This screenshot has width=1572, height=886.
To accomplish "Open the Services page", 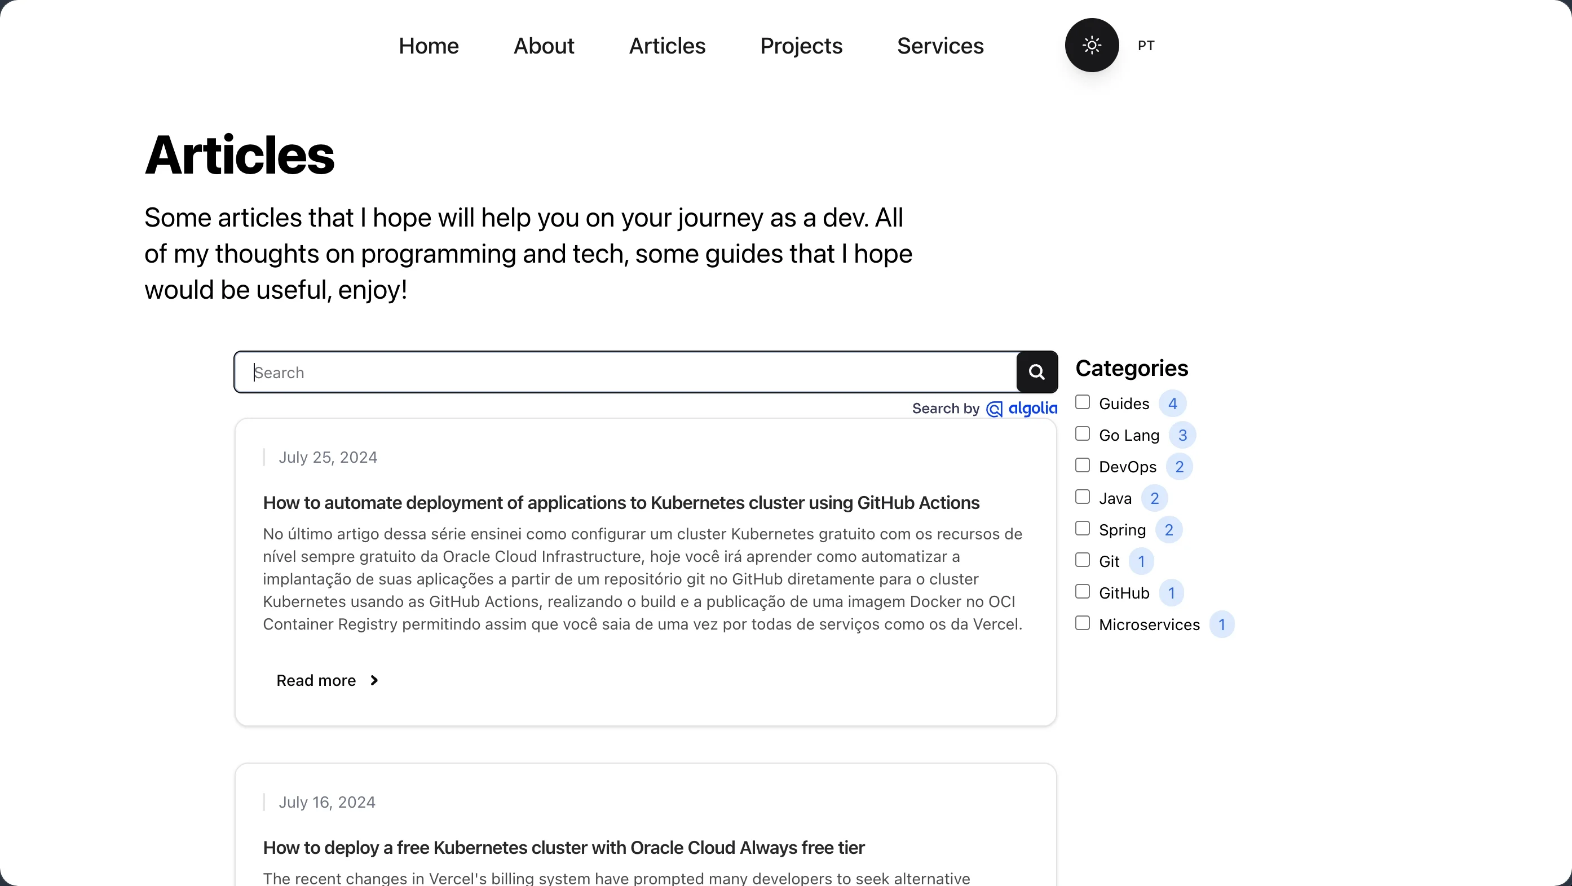I will pos(940,46).
